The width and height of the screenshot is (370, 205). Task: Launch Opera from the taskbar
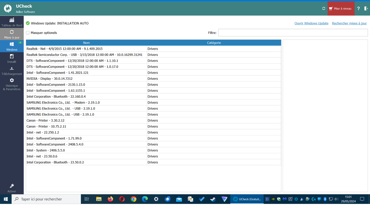click(x=122, y=199)
